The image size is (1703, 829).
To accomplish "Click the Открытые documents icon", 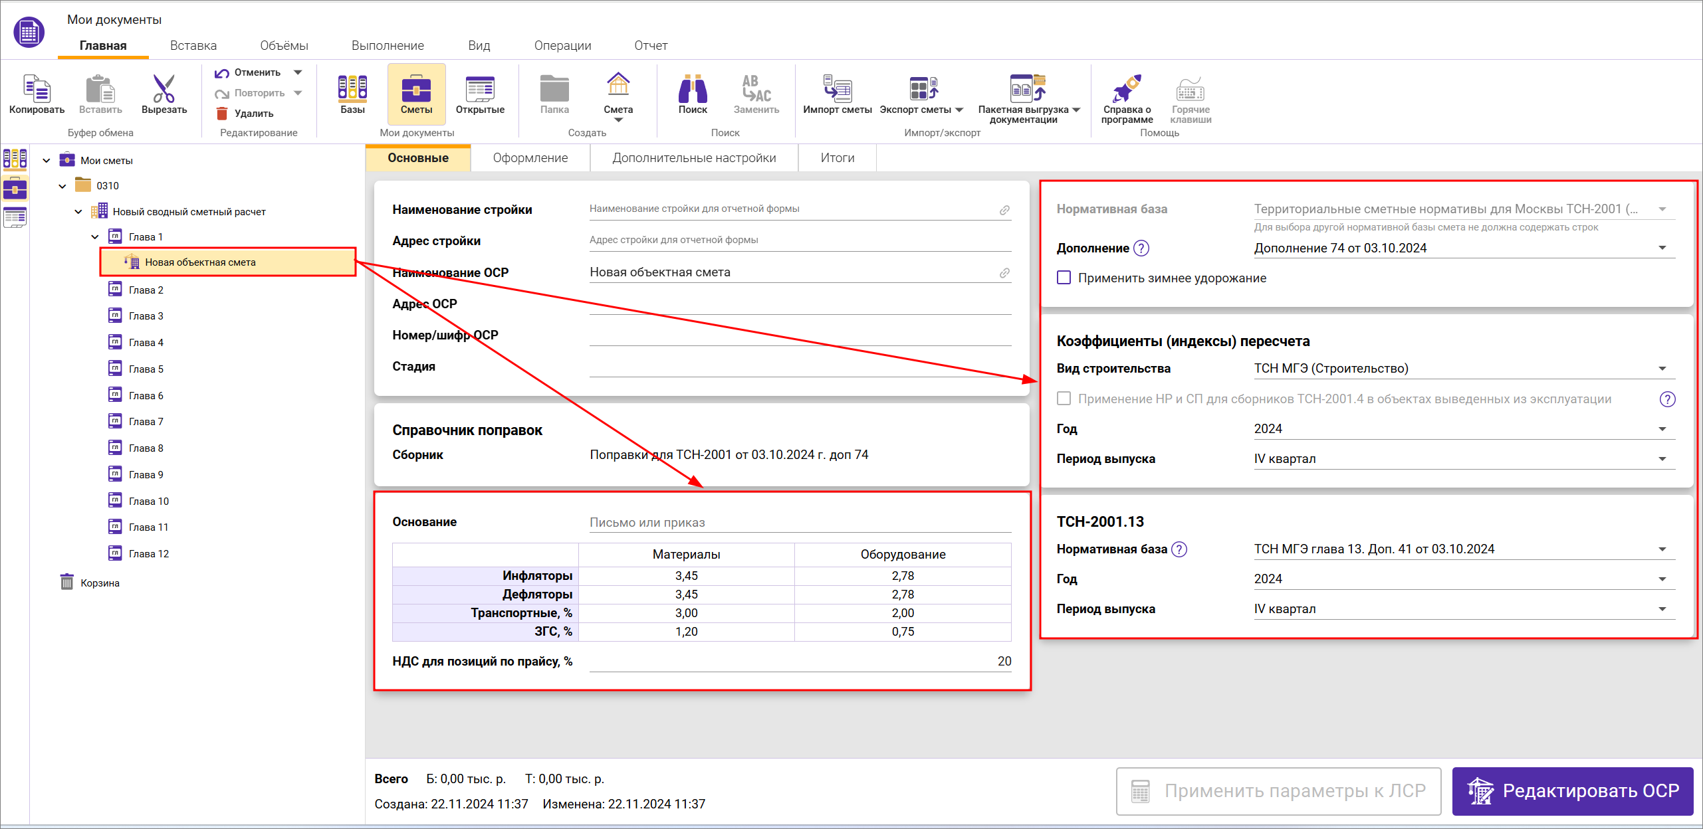I will 479,88.
